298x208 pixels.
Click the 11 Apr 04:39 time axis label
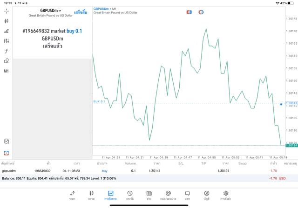pos(159,157)
